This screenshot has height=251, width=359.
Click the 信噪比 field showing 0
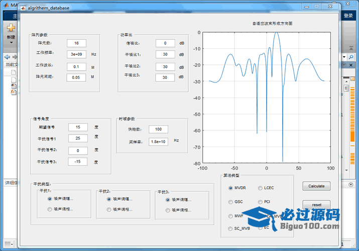pos(165,43)
